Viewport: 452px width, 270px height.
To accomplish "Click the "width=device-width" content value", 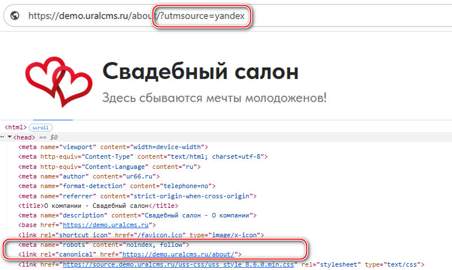I will point(167,147).
